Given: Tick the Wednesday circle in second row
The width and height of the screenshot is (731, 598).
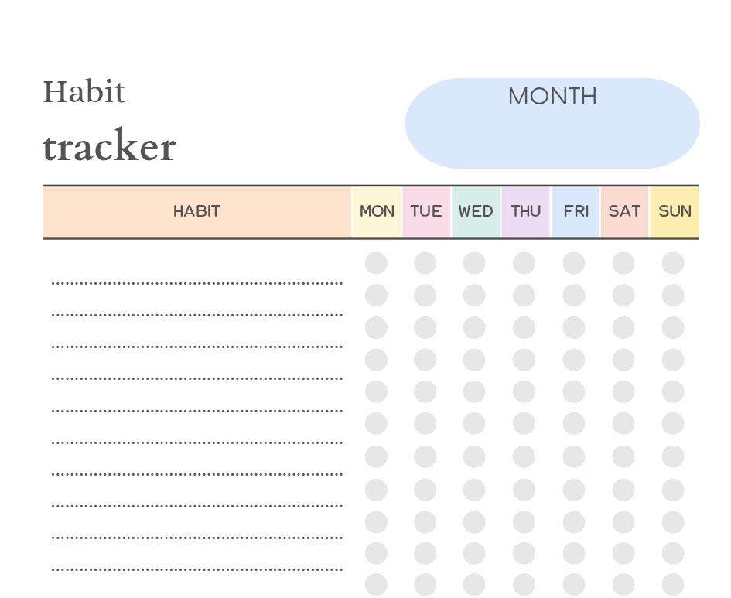Looking at the screenshot, I should [474, 296].
